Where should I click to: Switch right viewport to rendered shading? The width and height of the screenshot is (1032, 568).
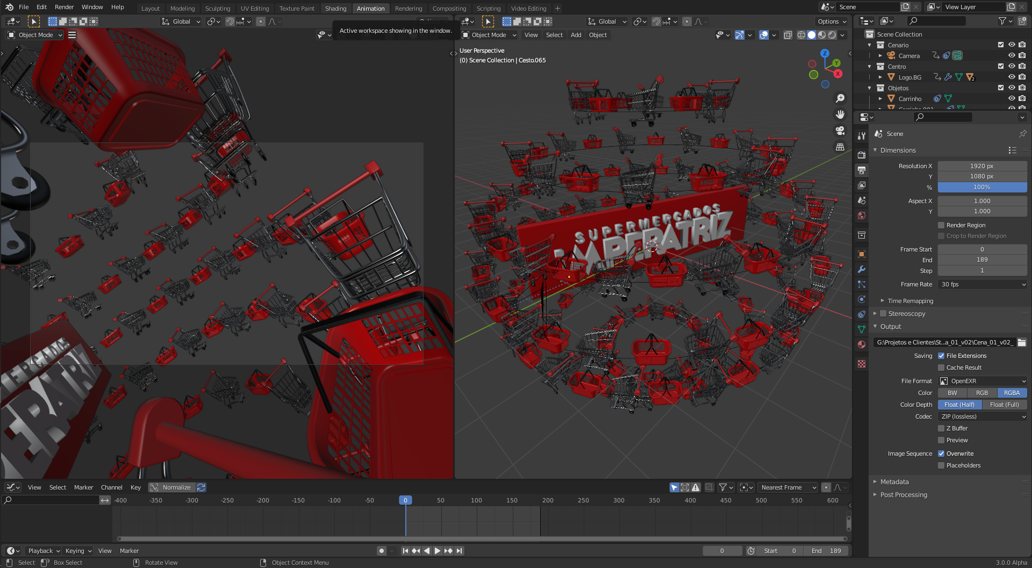(x=832, y=35)
